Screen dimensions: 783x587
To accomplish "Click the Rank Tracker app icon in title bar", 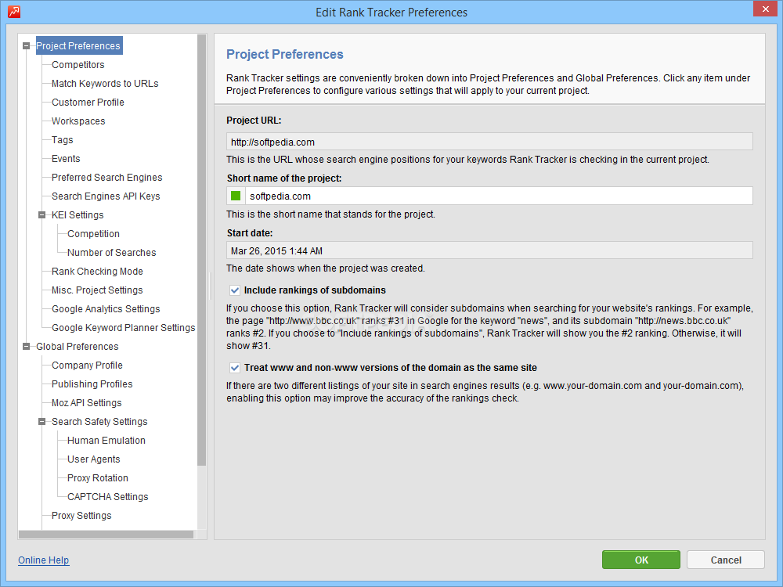I will point(14,12).
